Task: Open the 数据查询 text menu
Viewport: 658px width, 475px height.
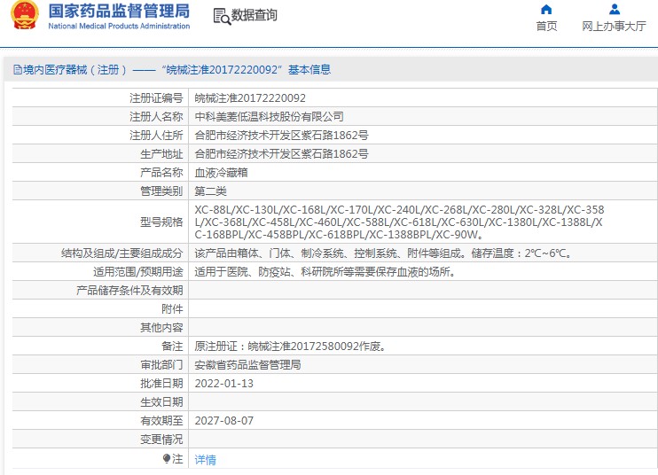Action: (x=255, y=16)
